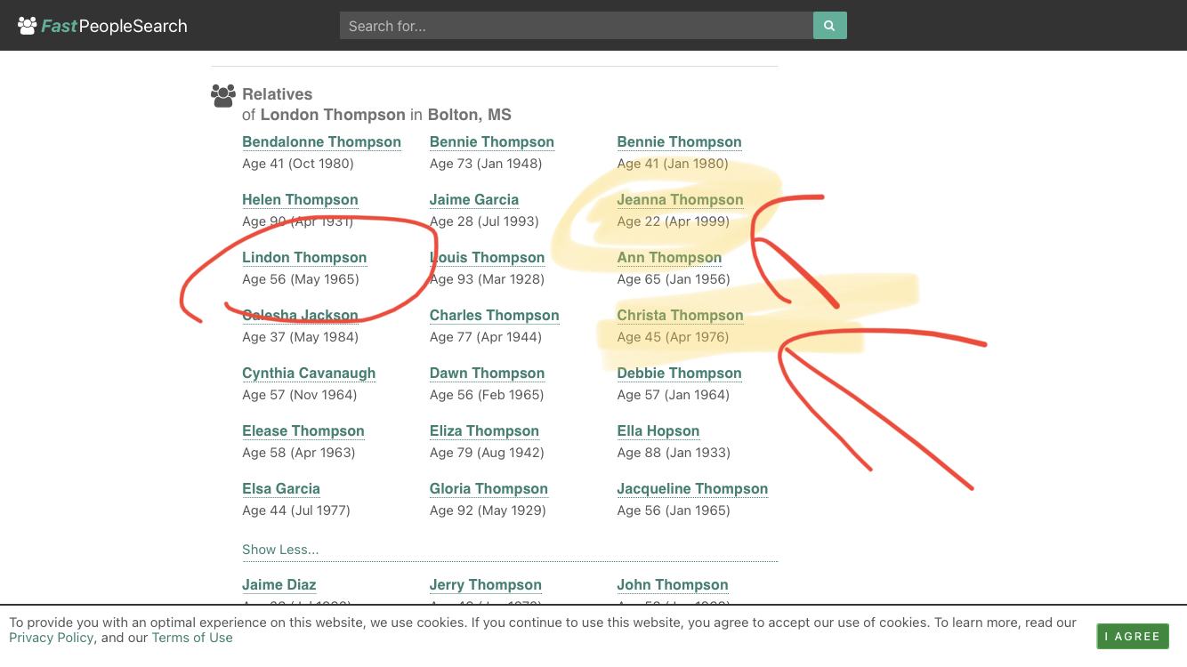
Task: Click the Relatives people group icon
Action: [x=223, y=95]
